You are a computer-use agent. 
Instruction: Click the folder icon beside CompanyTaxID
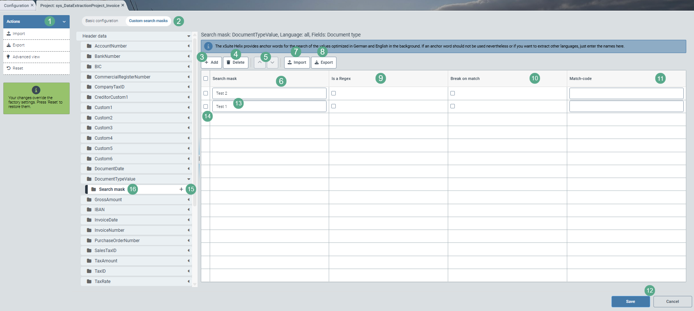[89, 87]
